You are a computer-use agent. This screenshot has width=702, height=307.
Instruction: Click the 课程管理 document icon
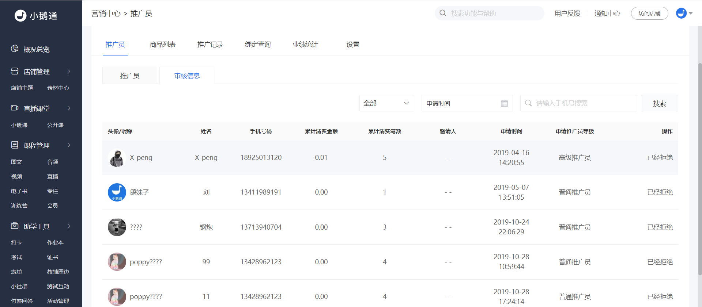click(x=15, y=145)
